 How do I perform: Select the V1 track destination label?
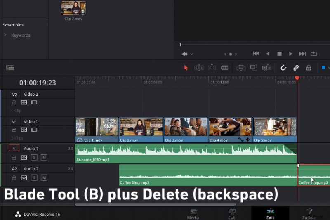click(x=14, y=122)
